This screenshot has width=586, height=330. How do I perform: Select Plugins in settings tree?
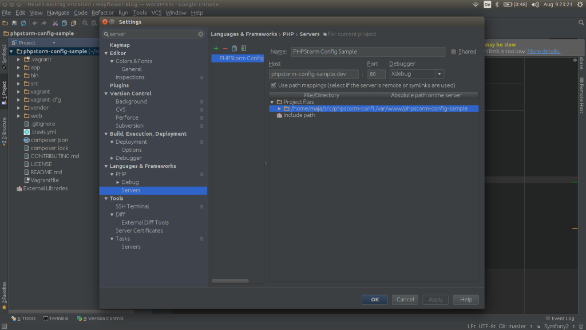pyautogui.click(x=119, y=86)
